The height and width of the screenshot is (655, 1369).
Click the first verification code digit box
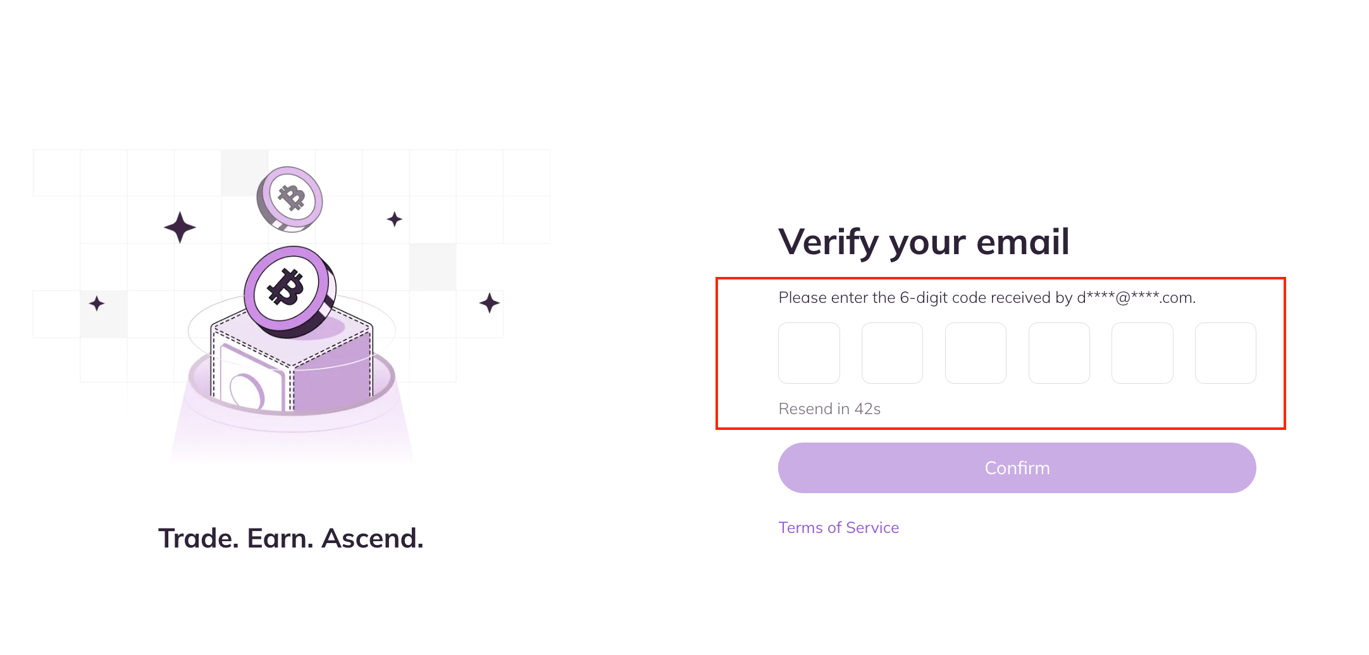(x=808, y=353)
